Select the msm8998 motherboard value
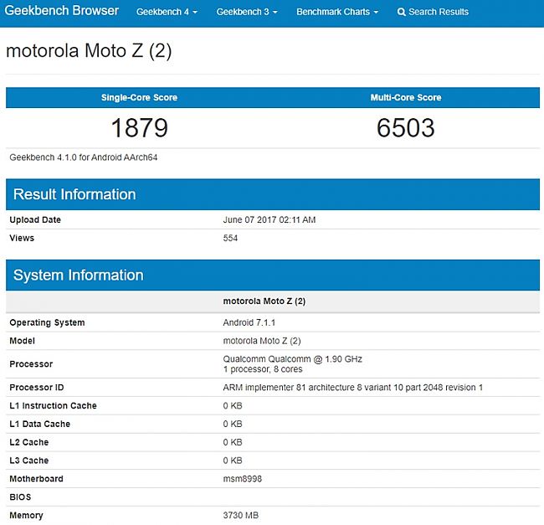Screen dimensions: 544x525 [243, 479]
